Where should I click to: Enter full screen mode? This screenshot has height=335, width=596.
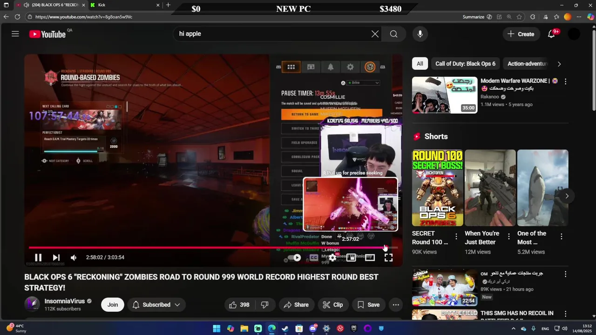point(388,257)
